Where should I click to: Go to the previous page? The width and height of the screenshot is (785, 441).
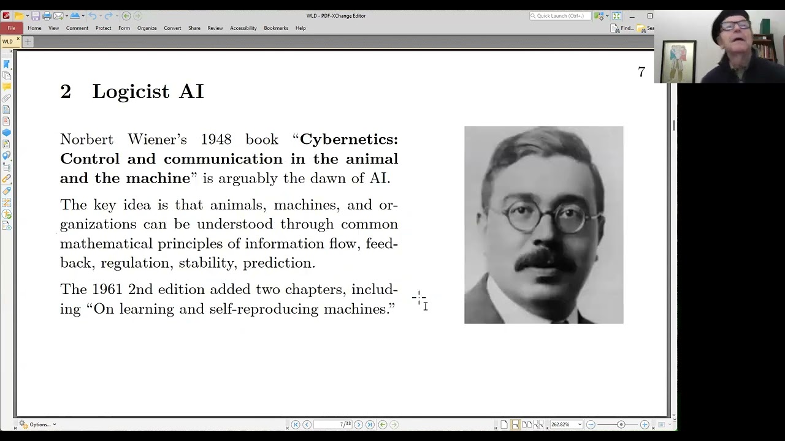[307, 424]
